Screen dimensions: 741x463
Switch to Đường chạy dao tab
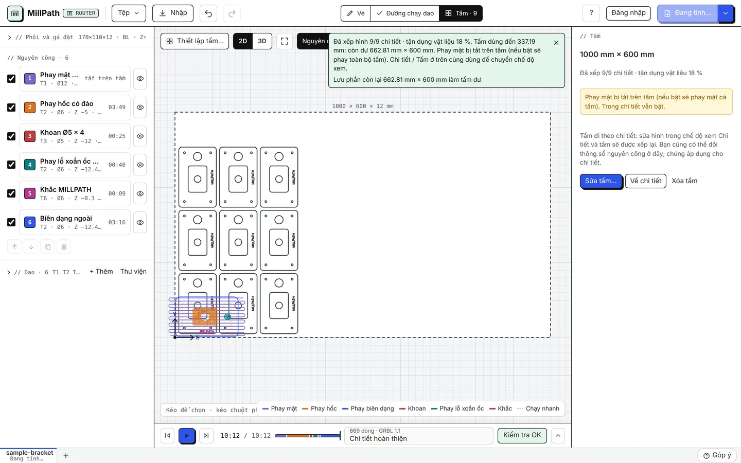pos(405,13)
